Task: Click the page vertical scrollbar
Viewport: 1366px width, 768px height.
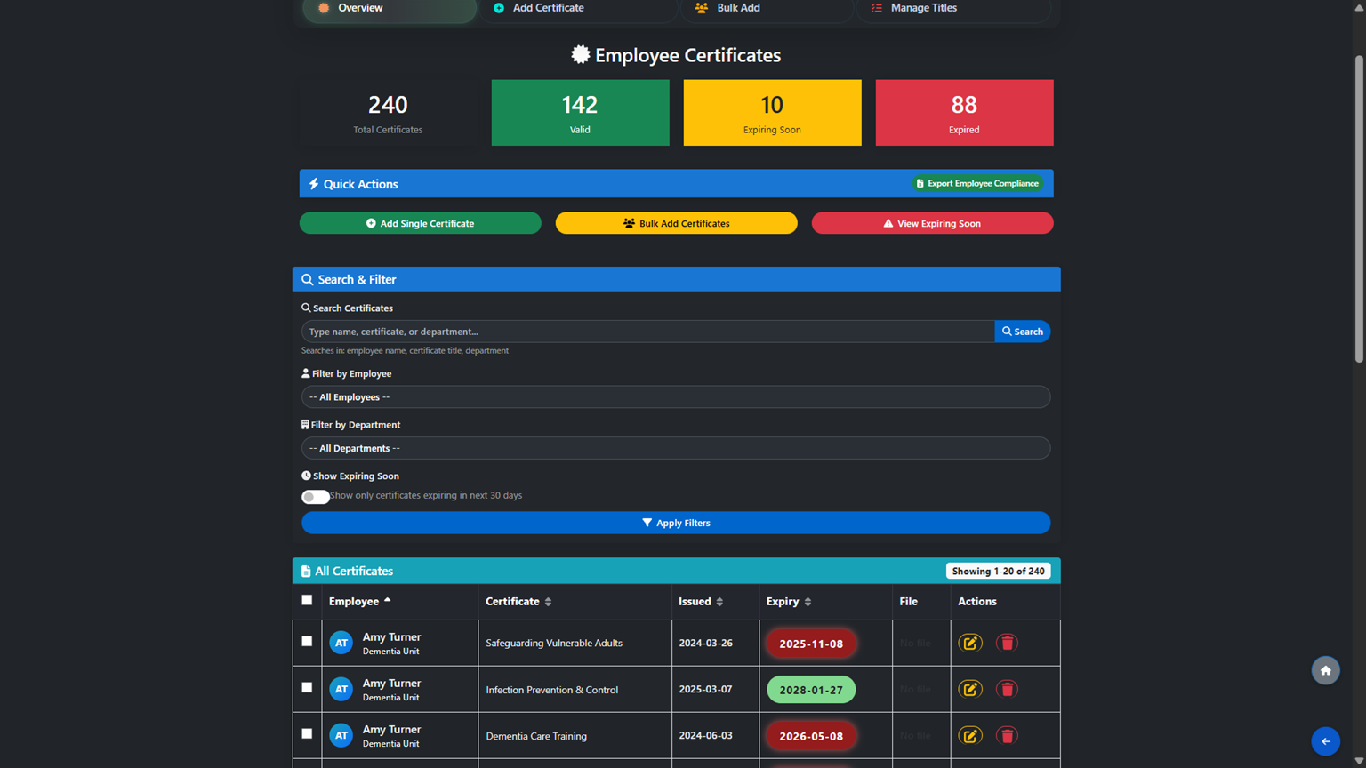Action: point(1359,209)
